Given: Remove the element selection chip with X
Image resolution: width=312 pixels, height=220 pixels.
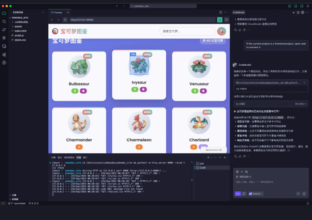Looking at the screenshot, I should point(250,177).
